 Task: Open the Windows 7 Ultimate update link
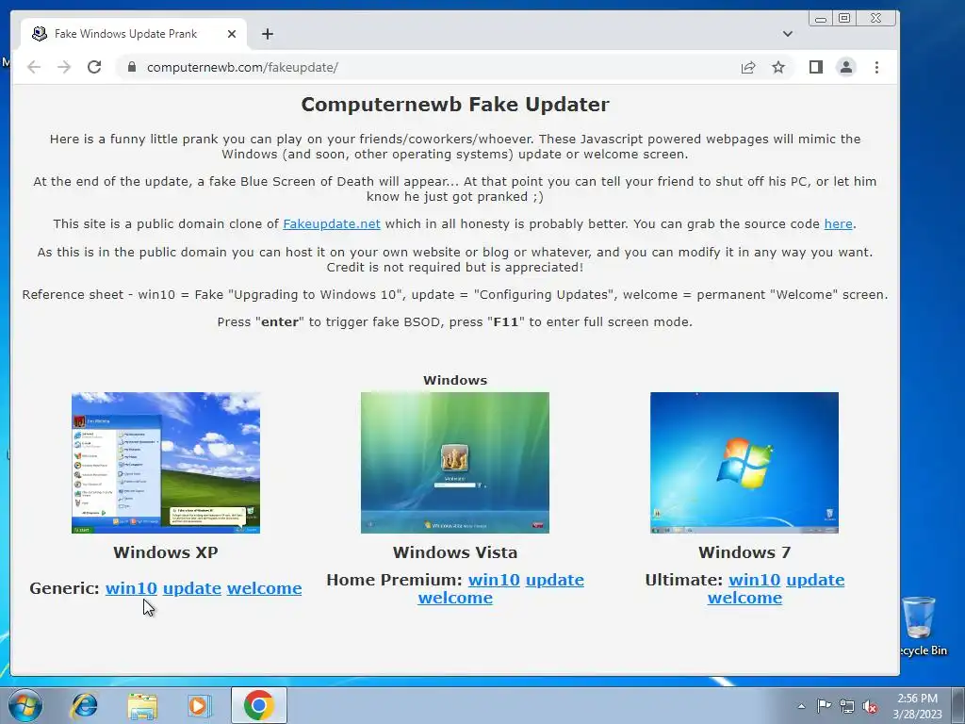tap(815, 580)
